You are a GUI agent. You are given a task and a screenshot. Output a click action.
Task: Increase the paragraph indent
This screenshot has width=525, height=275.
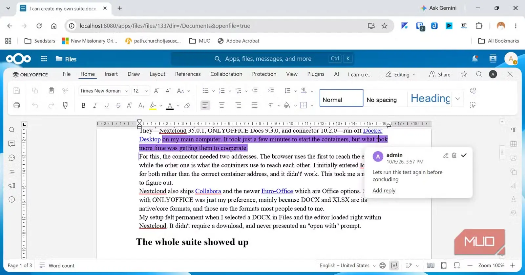pos(271,91)
